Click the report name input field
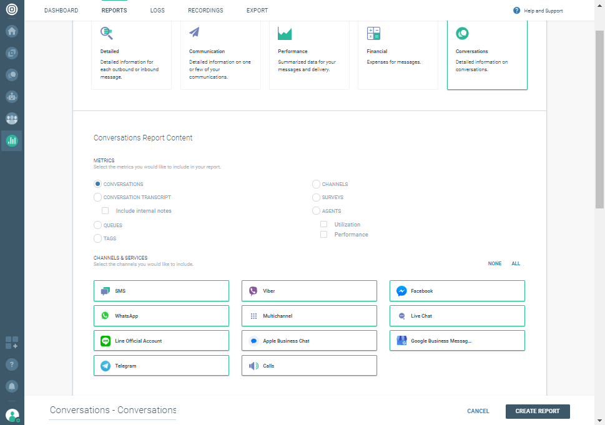Image resolution: width=605 pixels, height=425 pixels. click(x=112, y=410)
